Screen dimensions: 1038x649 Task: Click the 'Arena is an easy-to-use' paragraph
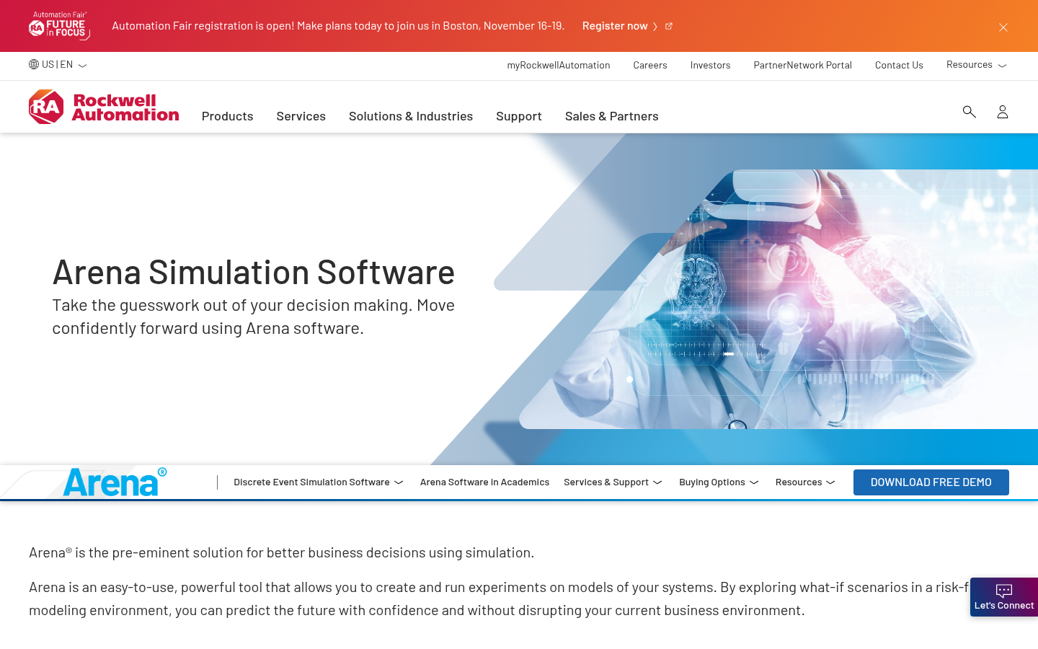(x=499, y=599)
